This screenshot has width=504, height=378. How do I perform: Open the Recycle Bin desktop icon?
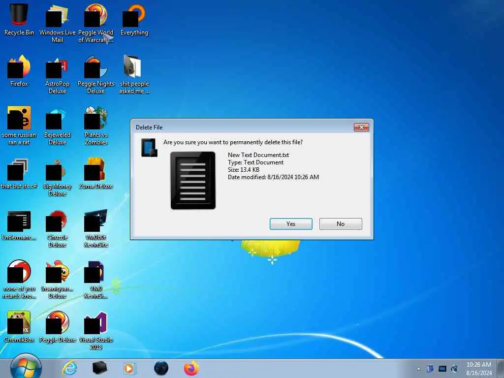19,19
